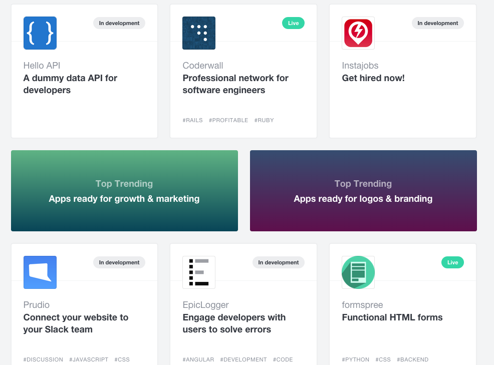Image resolution: width=494 pixels, height=365 pixels.
Task: Click the #RUBY tag
Action: [x=264, y=120]
